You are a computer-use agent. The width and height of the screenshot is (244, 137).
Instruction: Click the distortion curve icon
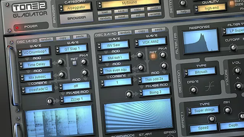pyautogui.click(x=209, y=86)
